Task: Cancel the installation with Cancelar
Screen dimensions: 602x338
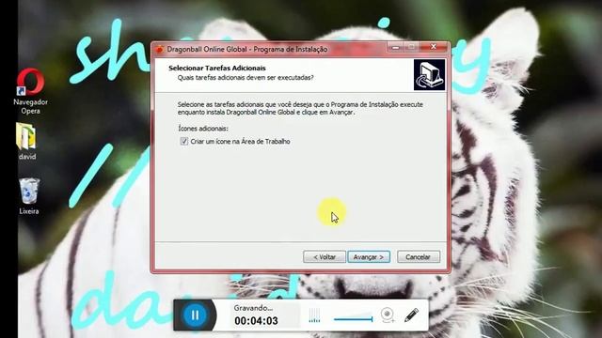Action: 418,256
